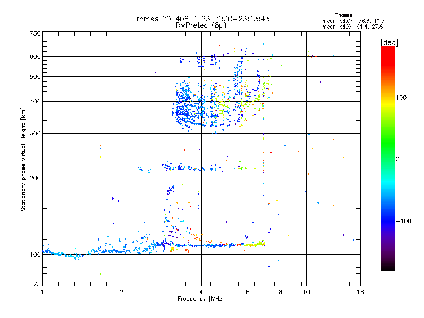This screenshot has height=318, width=424.
Task: Click the 'RwPretec (8p)' subtitle
Action: point(201,25)
